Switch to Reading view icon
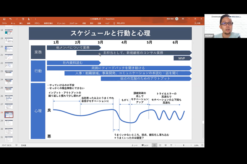Viewport: 247px width, 164px height. coord(166,145)
